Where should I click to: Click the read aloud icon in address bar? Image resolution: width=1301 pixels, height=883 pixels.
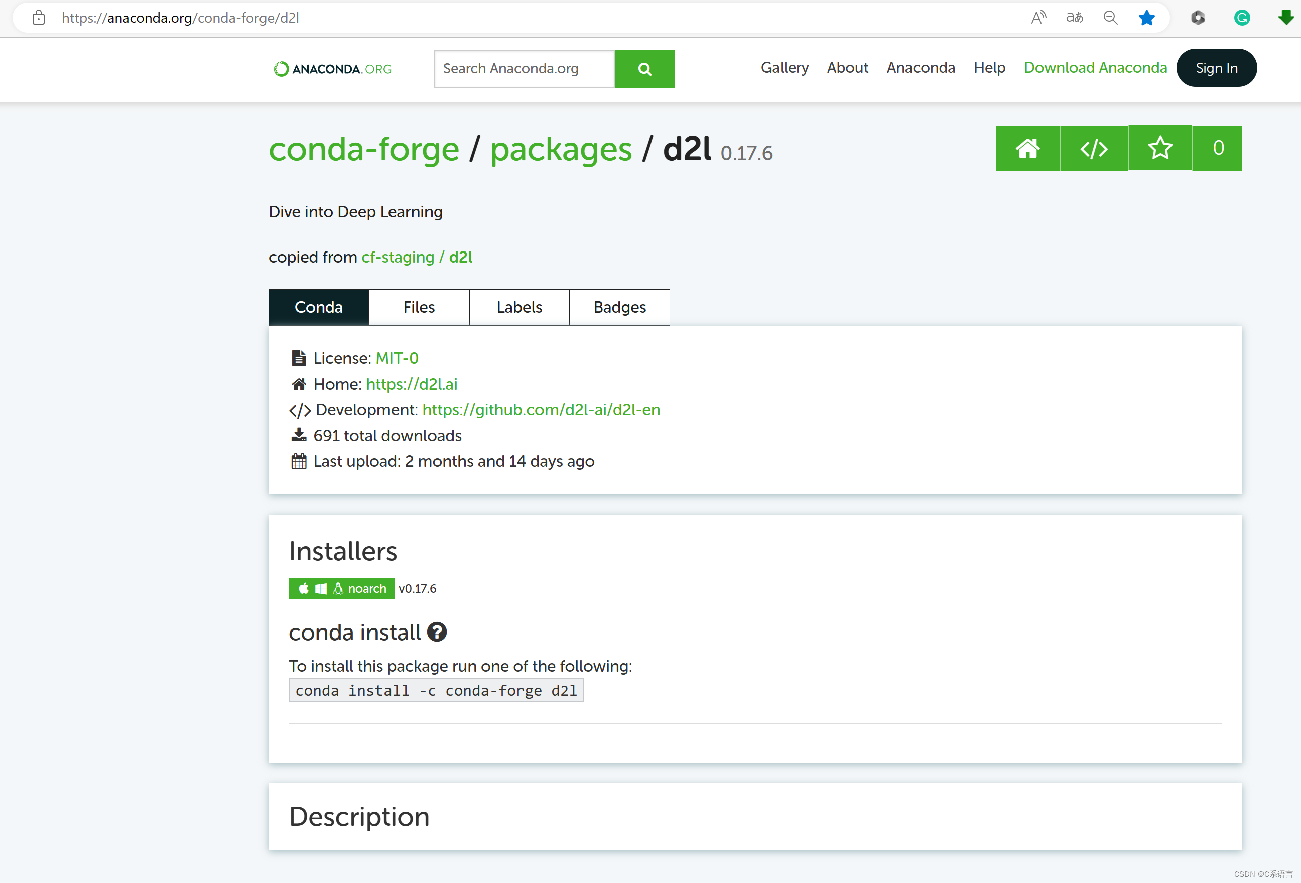click(x=1038, y=18)
